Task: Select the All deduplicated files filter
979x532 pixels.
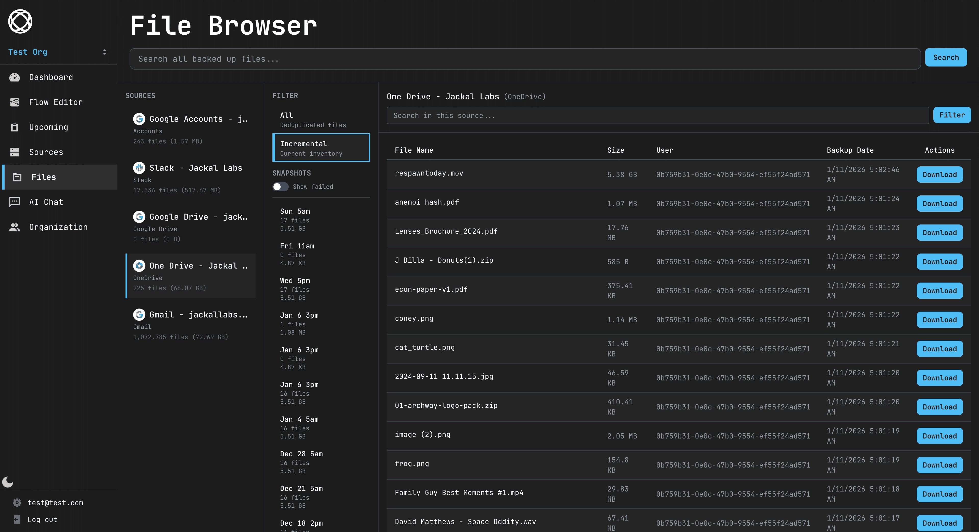Action: click(x=321, y=119)
